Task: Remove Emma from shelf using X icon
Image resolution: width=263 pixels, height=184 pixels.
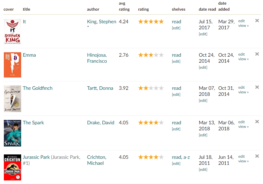Action: [257, 54]
